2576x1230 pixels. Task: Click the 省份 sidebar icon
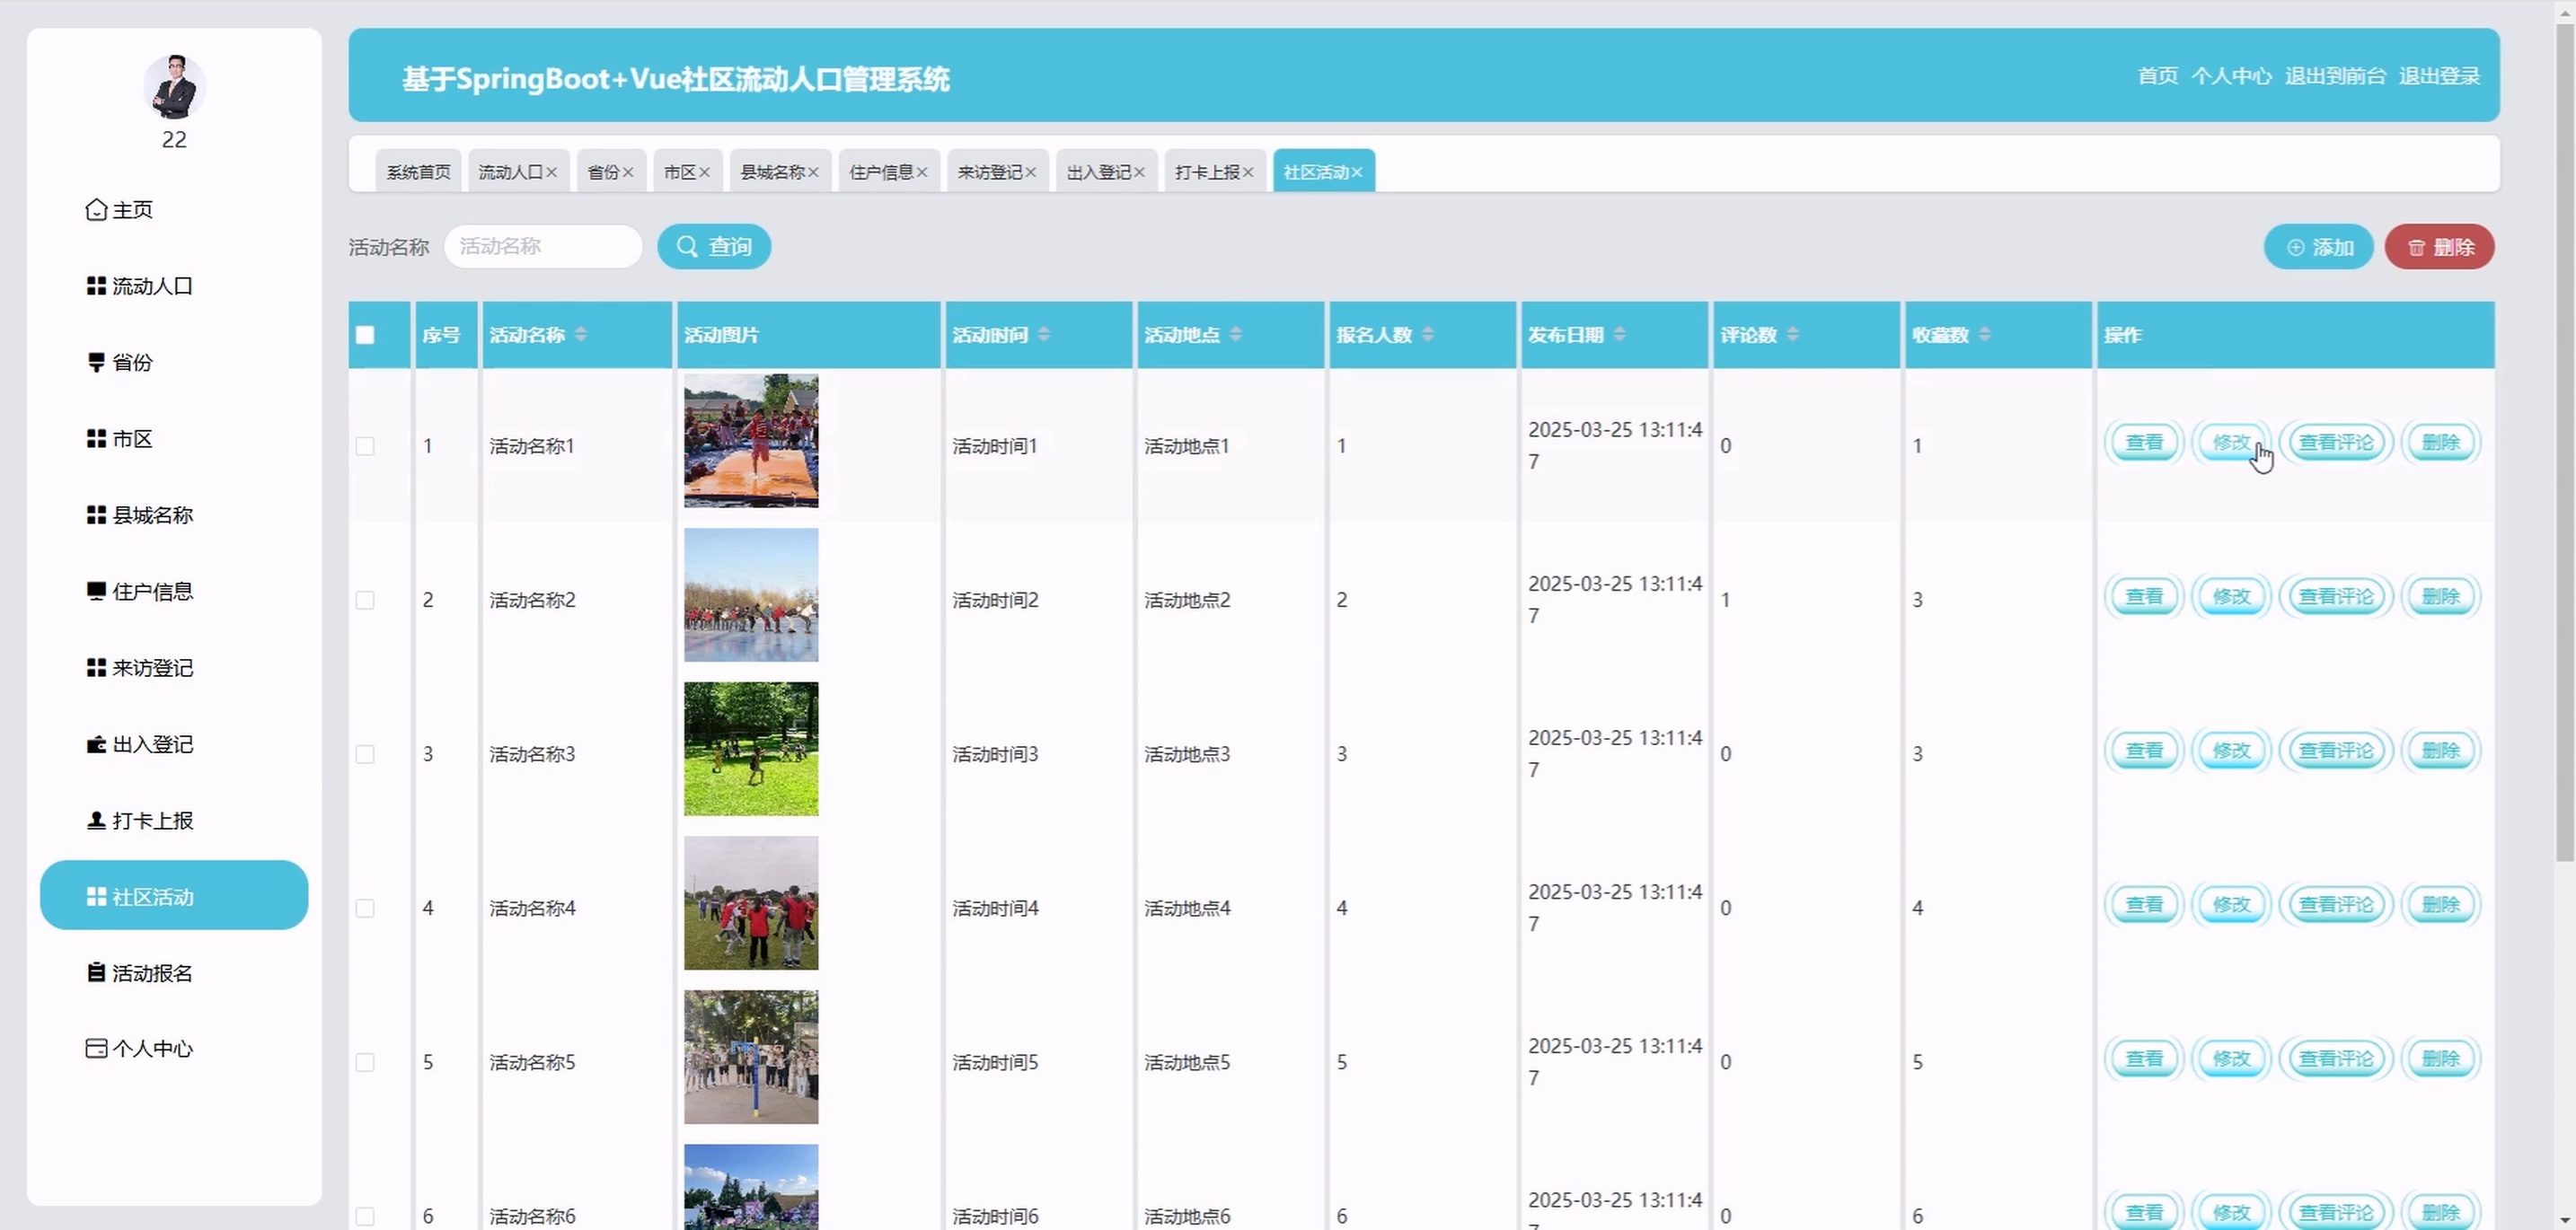click(96, 362)
